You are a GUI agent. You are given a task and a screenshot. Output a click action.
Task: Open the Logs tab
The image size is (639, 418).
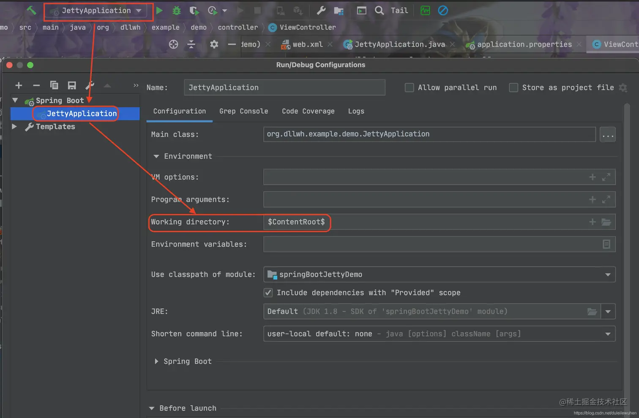[x=356, y=111]
